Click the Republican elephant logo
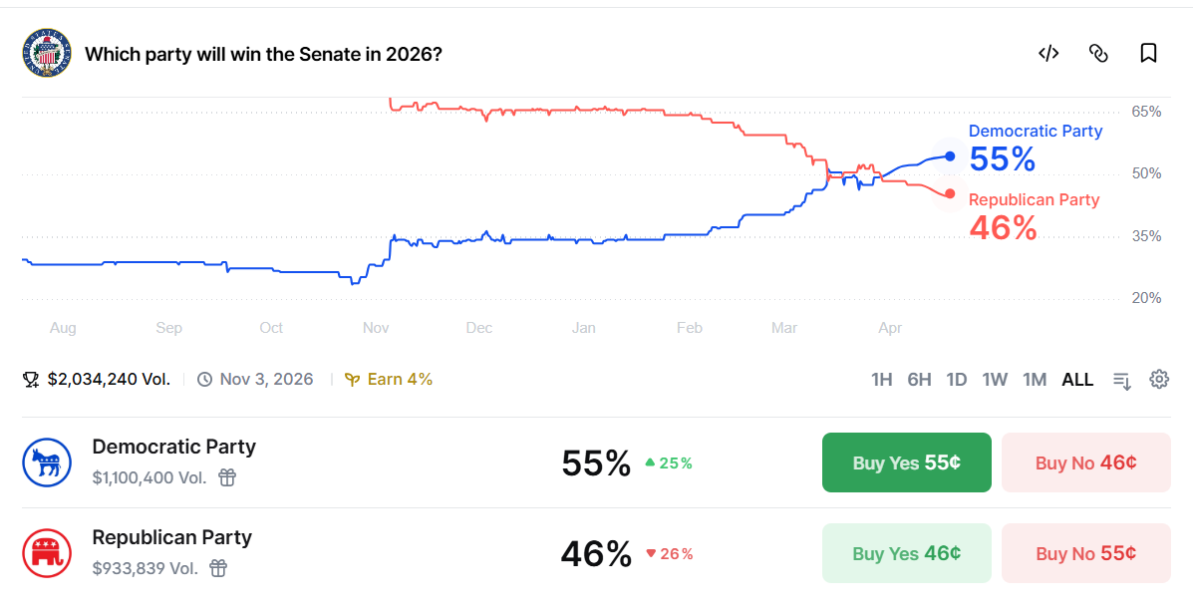1193x614 pixels. [47, 553]
